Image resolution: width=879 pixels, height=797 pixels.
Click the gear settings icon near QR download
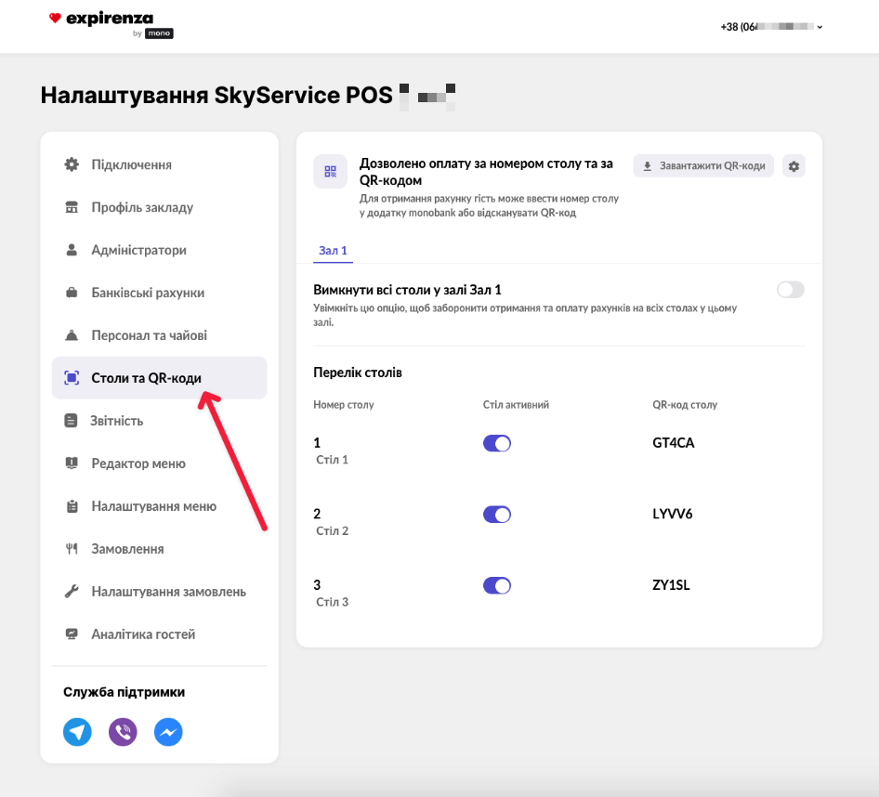point(794,166)
